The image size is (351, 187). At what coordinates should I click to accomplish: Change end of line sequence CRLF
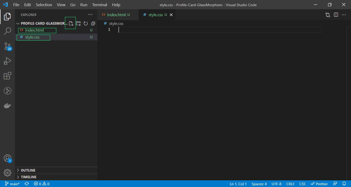pyautogui.click(x=290, y=184)
